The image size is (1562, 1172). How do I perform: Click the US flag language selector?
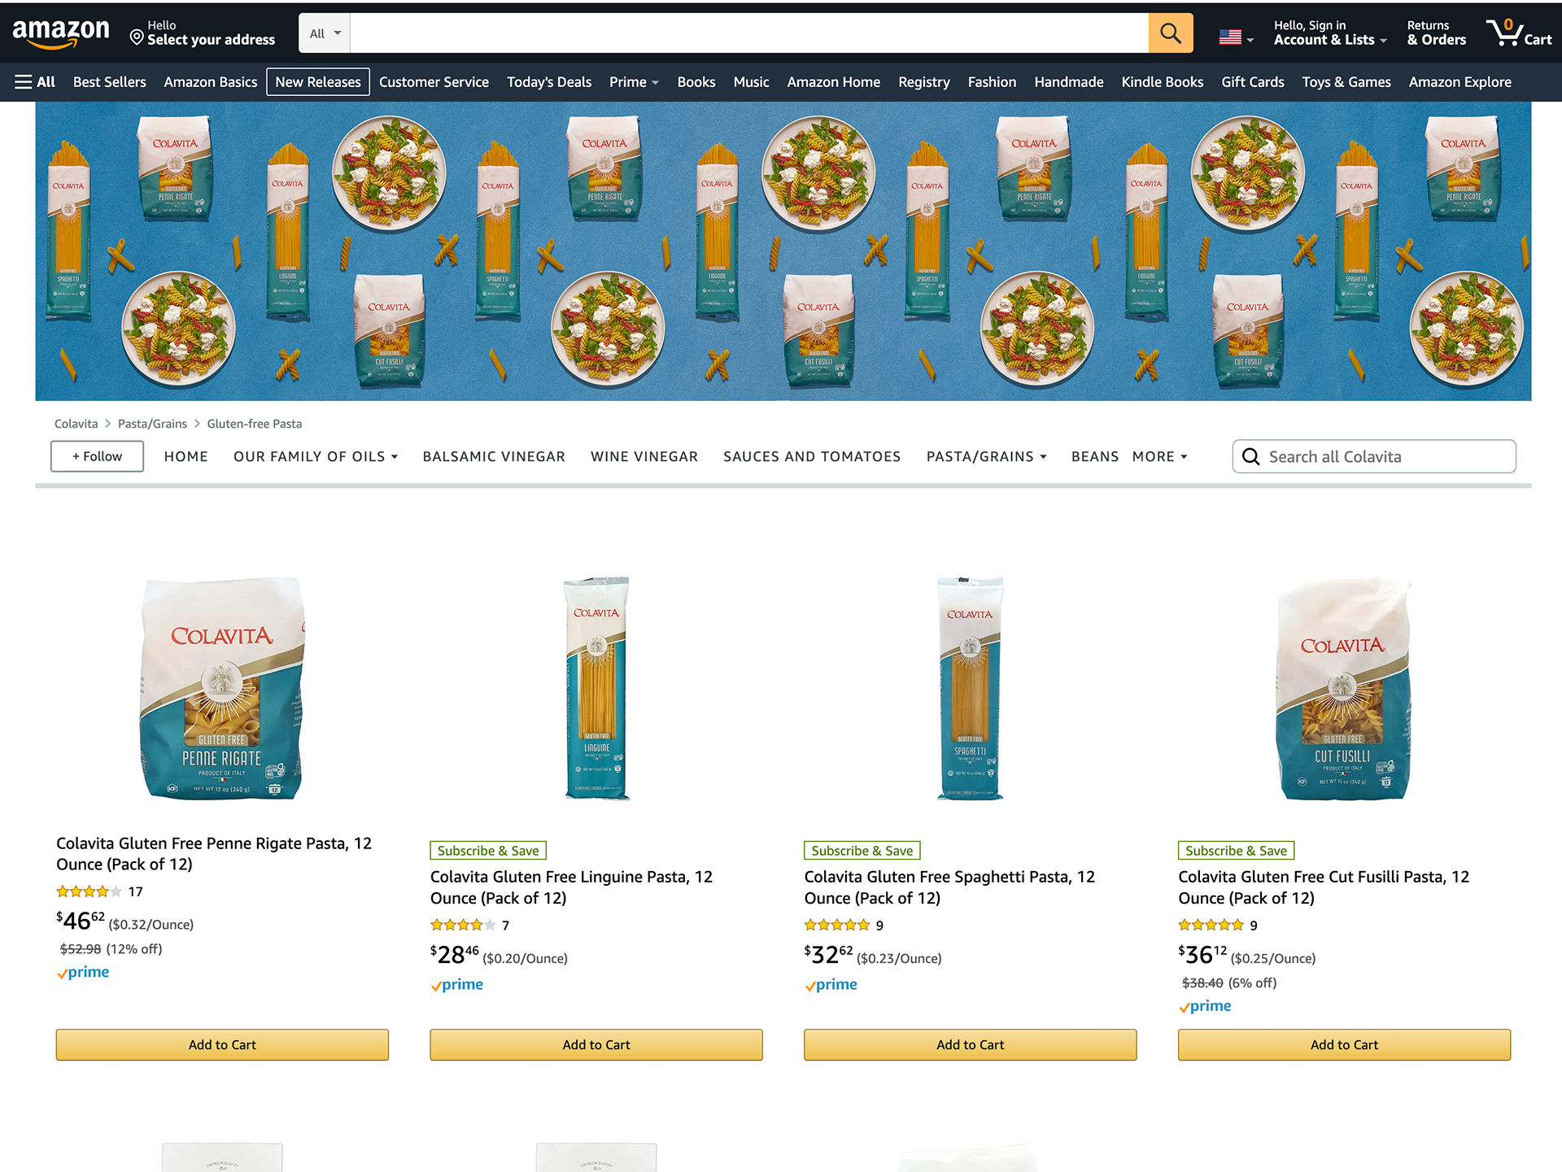[x=1235, y=37]
